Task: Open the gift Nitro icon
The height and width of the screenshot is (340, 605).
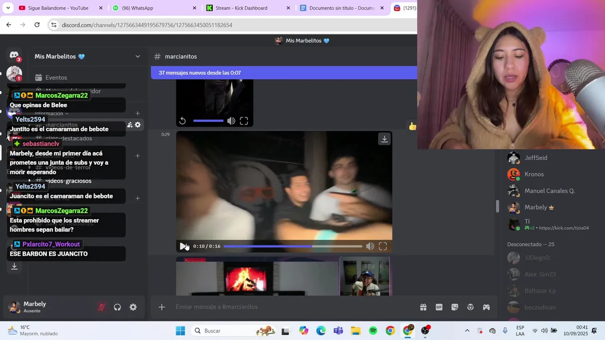Action: [423, 307]
